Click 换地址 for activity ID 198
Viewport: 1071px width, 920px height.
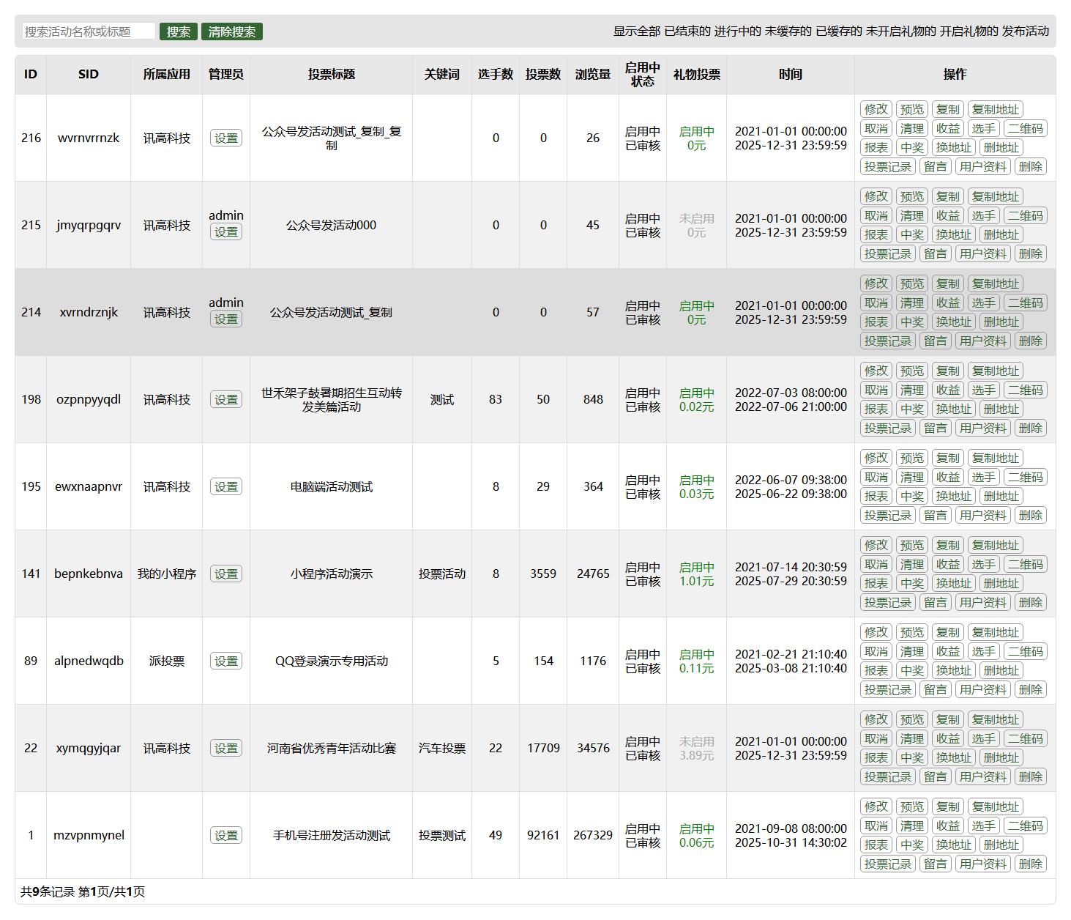click(954, 409)
